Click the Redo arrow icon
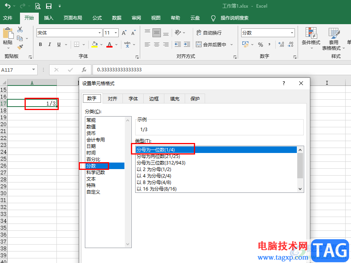 pos(22,6)
